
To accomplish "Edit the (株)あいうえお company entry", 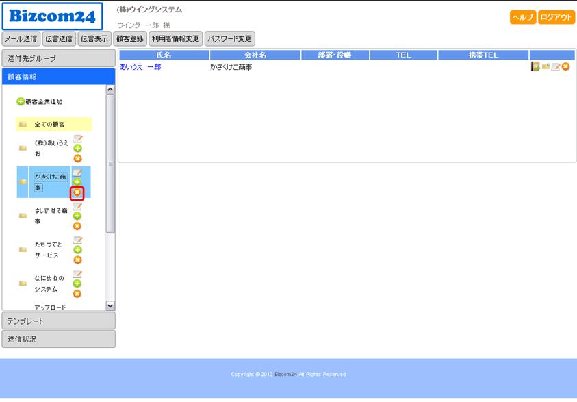I will tap(77, 139).
